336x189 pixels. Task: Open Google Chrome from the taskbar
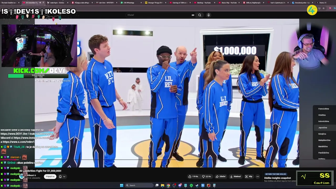pyautogui.click(x=168, y=185)
